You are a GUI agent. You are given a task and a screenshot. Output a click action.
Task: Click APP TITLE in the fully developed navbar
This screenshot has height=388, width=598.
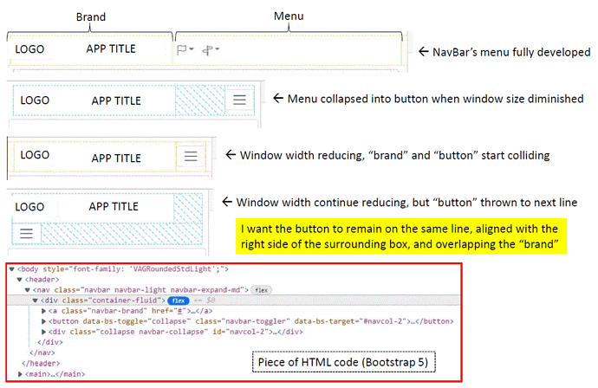(x=111, y=48)
